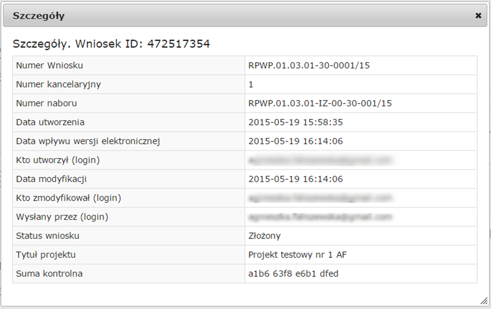This screenshot has width=491, height=309.
Task: Click the Data modyfikacji timestamp value
Action: click(x=296, y=179)
